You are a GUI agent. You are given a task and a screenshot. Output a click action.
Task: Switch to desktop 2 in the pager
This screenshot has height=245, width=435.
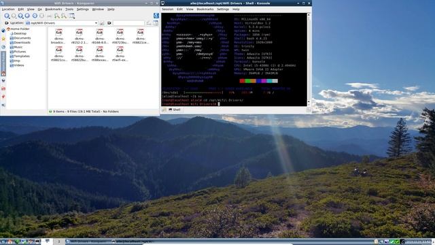click(59, 242)
